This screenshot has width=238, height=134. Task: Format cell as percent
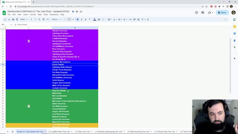pyautogui.click(x=35, y=19)
